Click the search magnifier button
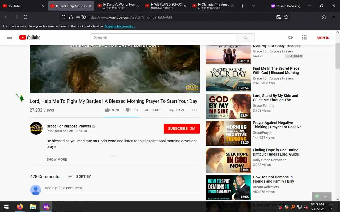The image size is (340, 212). (245, 38)
